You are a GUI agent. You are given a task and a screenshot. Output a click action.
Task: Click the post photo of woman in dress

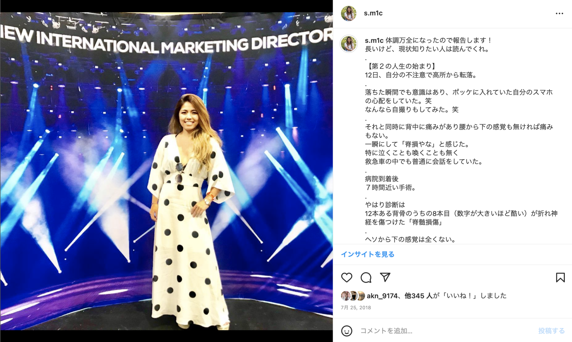[166, 171]
